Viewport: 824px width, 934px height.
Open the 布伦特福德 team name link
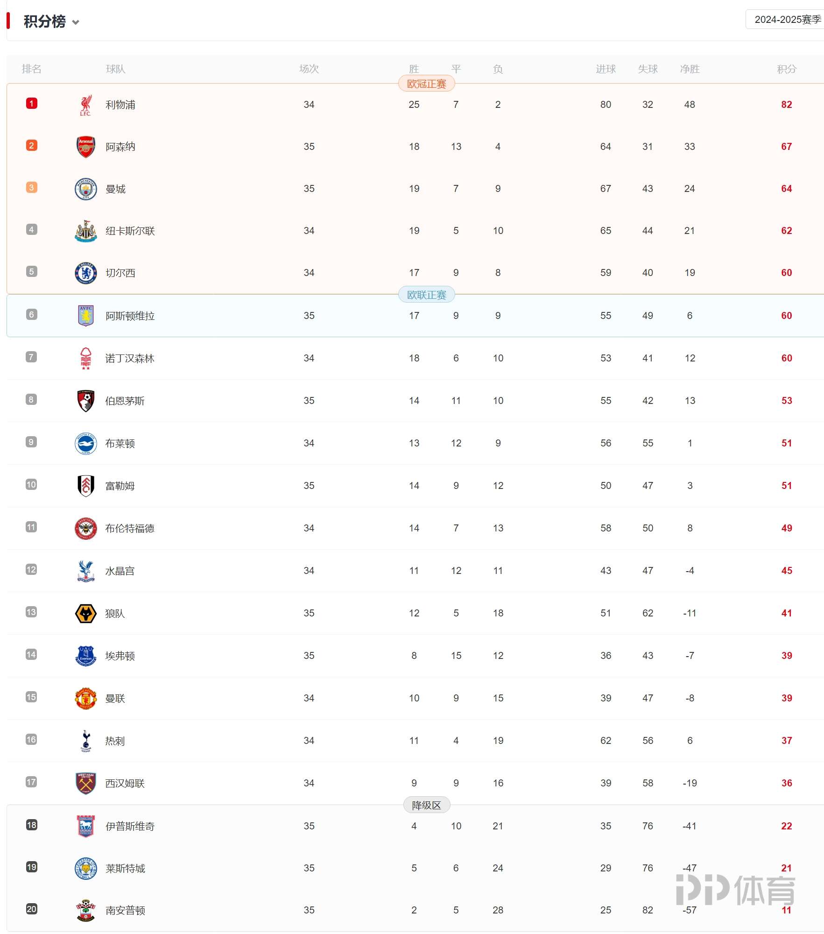pyautogui.click(x=130, y=528)
